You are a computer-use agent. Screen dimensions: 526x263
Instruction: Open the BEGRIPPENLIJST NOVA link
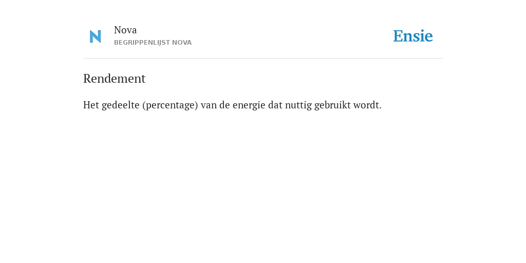153,43
